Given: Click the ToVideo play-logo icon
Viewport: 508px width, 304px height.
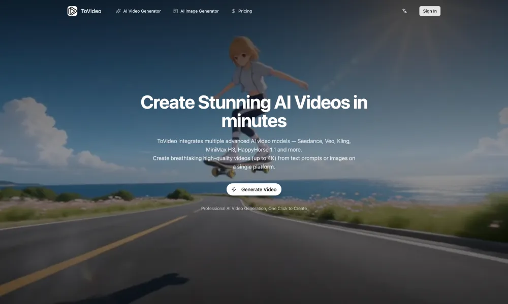Looking at the screenshot, I should [x=72, y=11].
